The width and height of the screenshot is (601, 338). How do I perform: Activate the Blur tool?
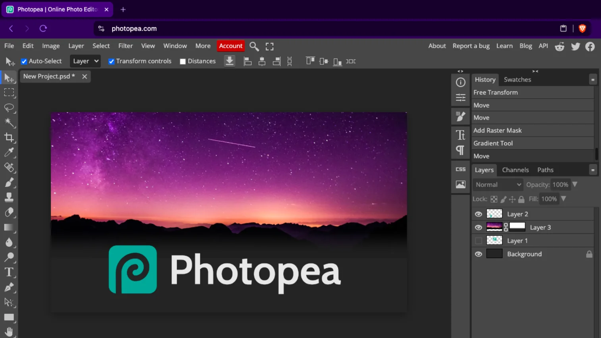click(x=9, y=242)
